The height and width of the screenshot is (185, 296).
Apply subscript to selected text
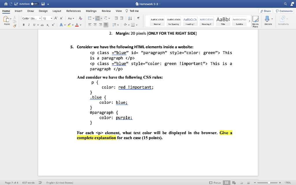[x=48, y=25]
